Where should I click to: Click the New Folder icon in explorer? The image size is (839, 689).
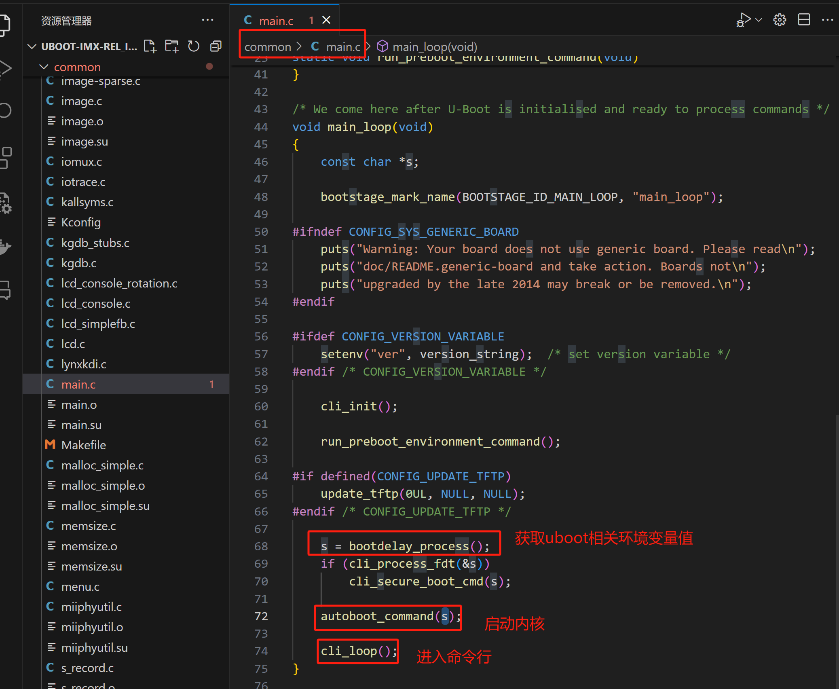point(172,46)
